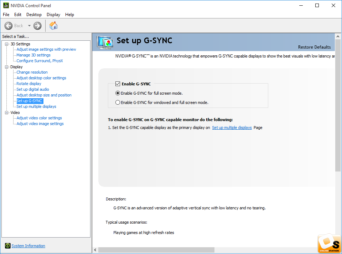This screenshot has width=342, height=254.
Task: Select Enable G-SYNC for full screen mode
Action: [118, 93]
